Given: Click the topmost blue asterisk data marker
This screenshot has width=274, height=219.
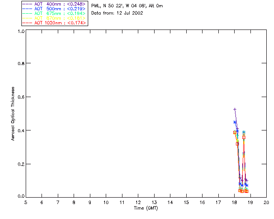Looking at the screenshot, I should pos(235,122).
